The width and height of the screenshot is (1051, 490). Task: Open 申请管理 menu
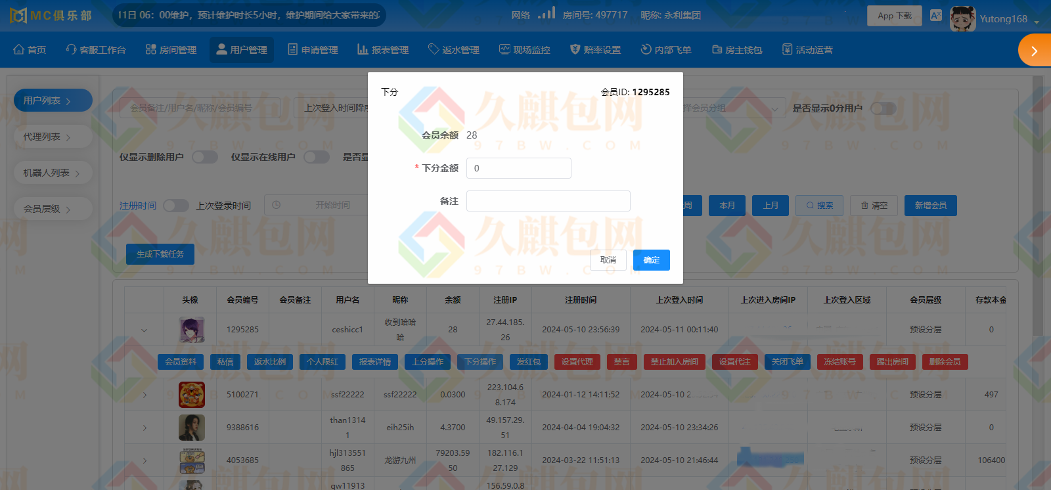313,50
